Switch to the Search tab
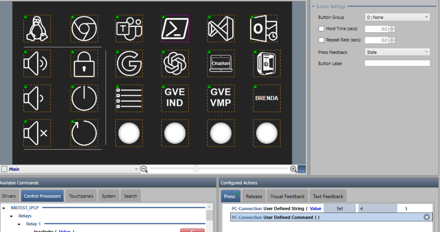The width and height of the screenshot is (440, 232). 131,196
